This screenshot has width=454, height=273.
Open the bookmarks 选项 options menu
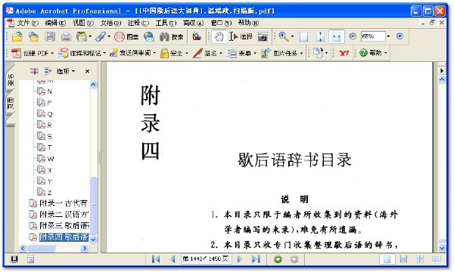[x=66, y=71]
